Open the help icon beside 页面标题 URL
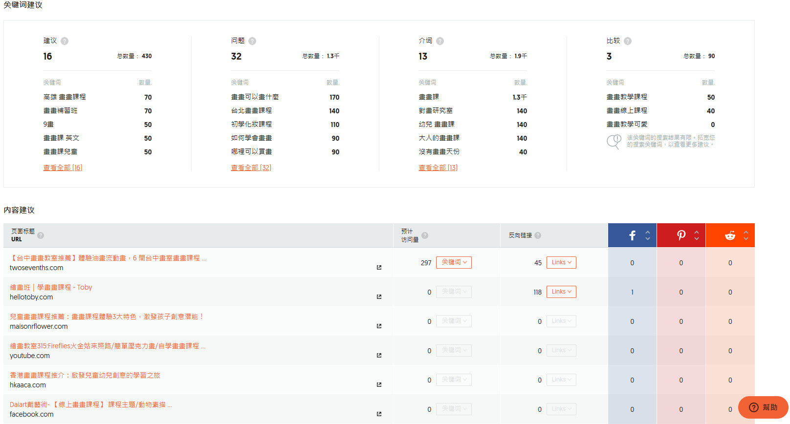The height and width of the screenshot is (424, 790). pos(41,235)
